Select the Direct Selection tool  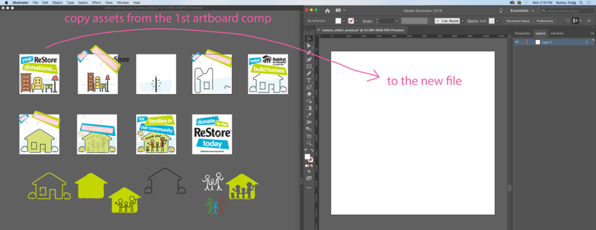(309, 45)
